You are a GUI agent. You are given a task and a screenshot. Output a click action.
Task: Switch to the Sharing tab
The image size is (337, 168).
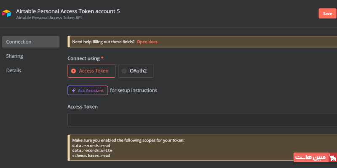click(15, 56)
